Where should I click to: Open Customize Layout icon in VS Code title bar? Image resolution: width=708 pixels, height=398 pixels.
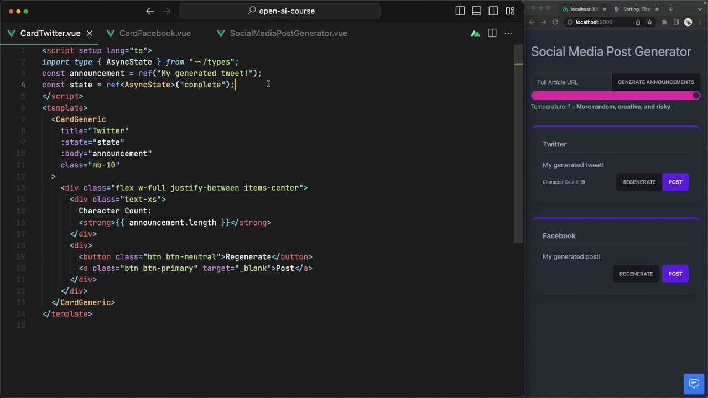510,11
